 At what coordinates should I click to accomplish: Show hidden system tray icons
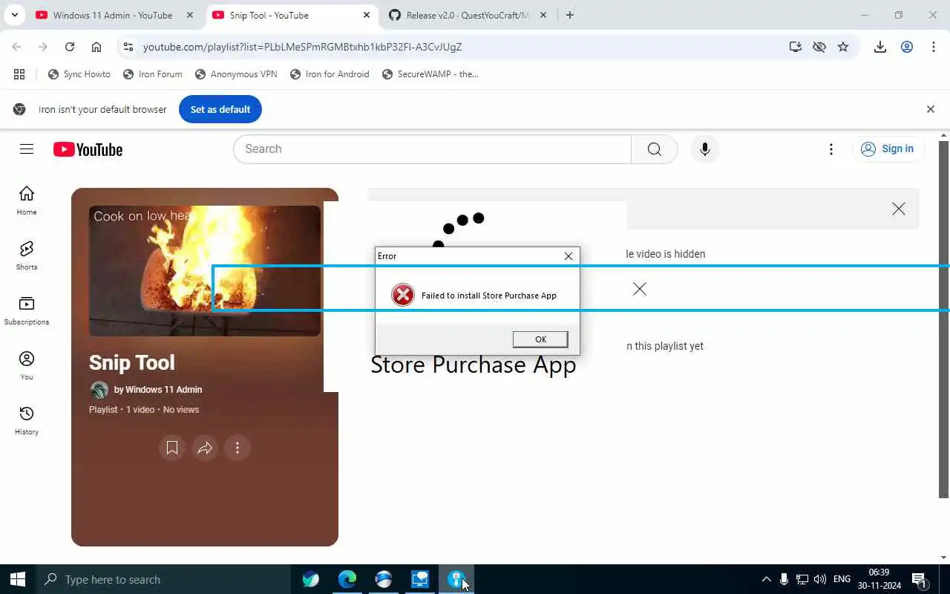tap(766, 579)
